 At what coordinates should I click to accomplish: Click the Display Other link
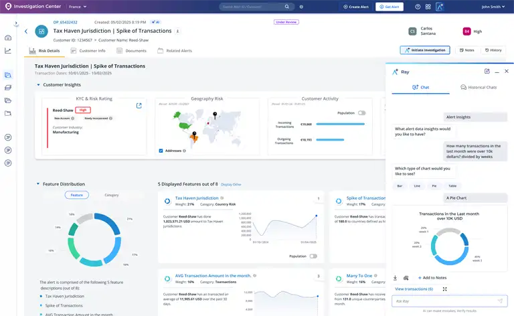click(x=231, y=185)
